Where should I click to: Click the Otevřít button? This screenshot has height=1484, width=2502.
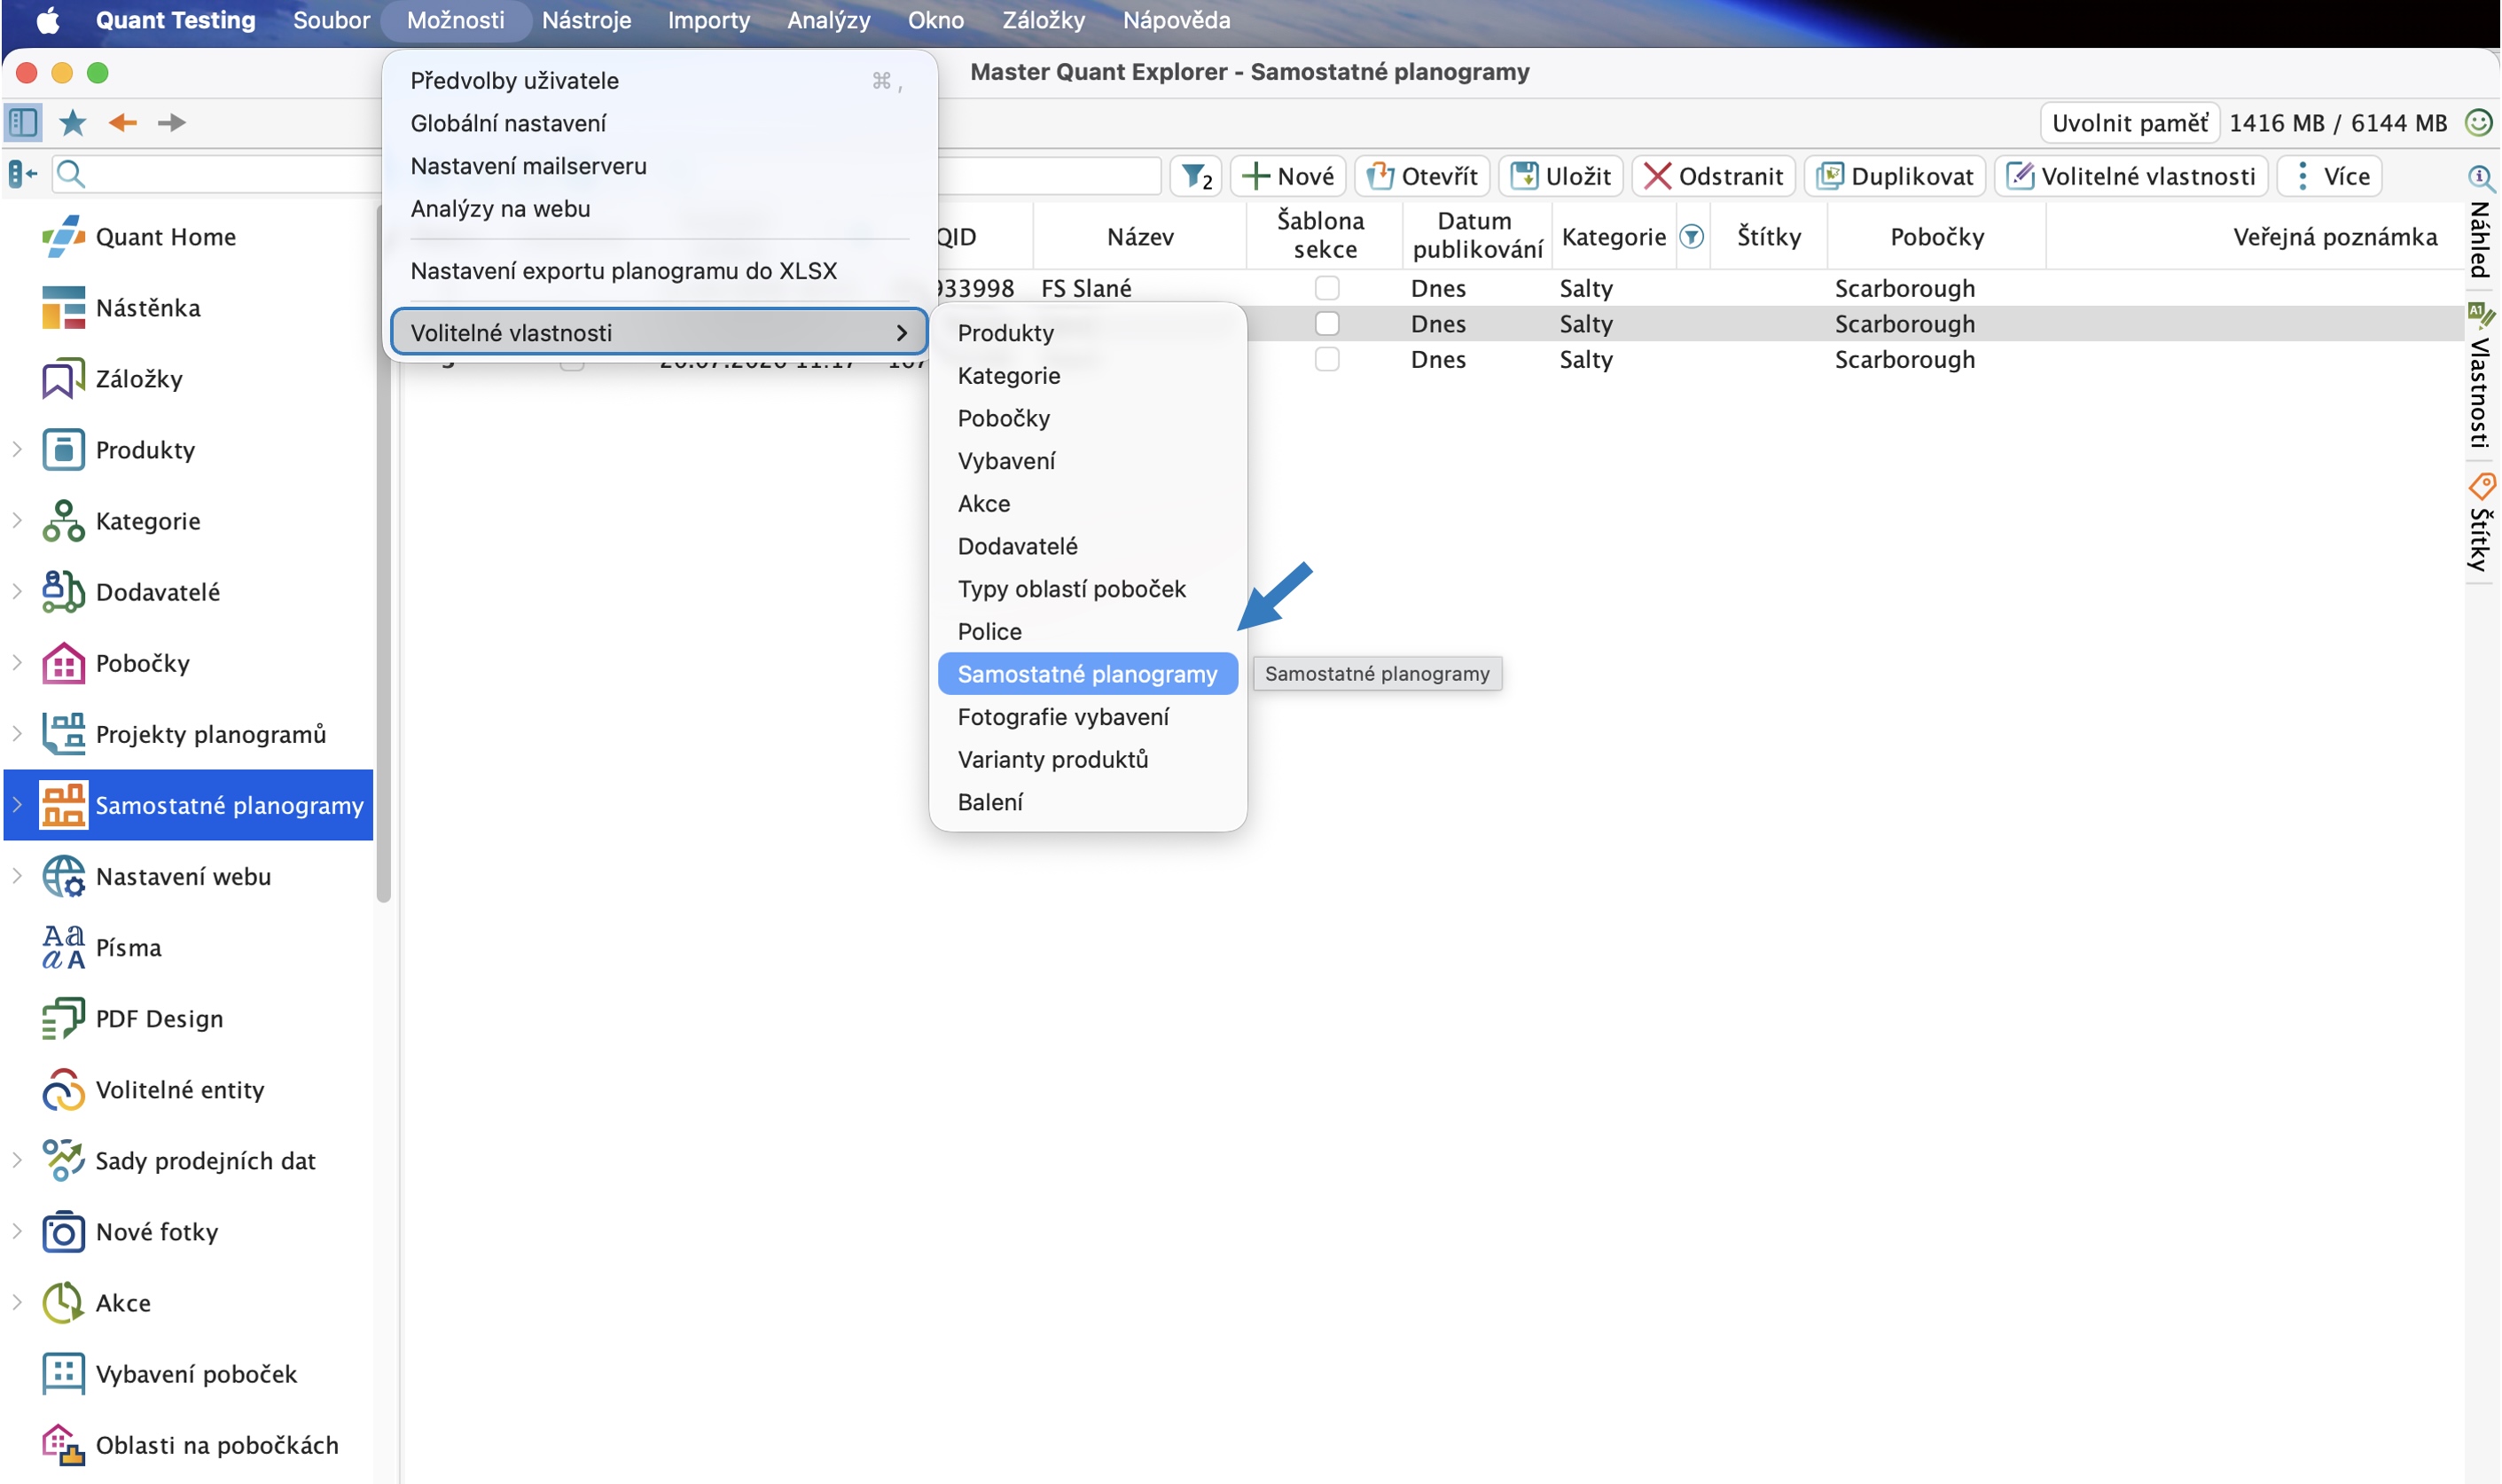[1422, 177]
